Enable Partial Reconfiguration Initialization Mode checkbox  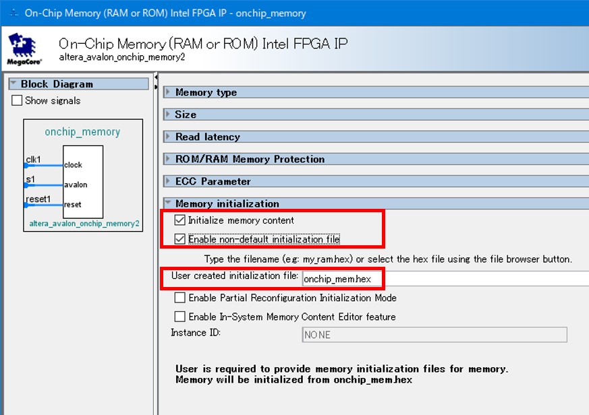(x=180, y=298)
